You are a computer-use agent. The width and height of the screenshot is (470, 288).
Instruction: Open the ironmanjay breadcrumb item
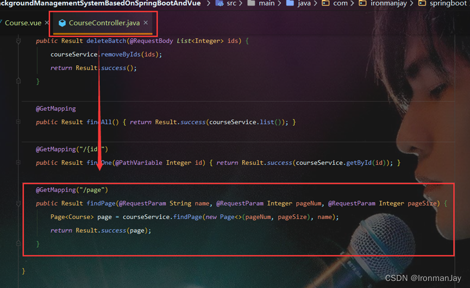click(x=388, y=3)
